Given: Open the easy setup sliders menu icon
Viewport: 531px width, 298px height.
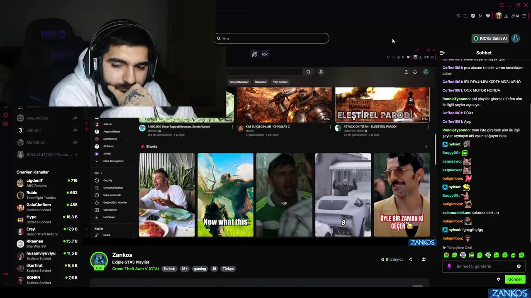Looking at the screenshot, I should [x=524, y=16].
